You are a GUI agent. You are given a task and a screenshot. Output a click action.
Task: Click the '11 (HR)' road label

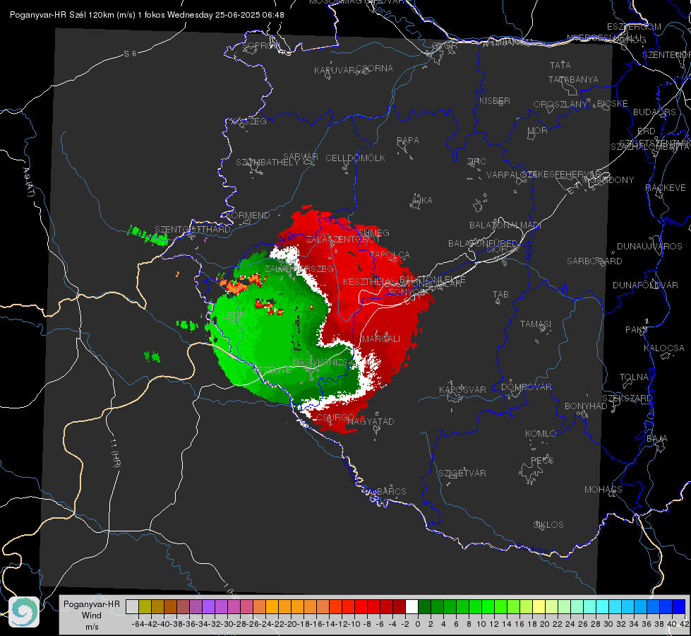tap(116, 453)
